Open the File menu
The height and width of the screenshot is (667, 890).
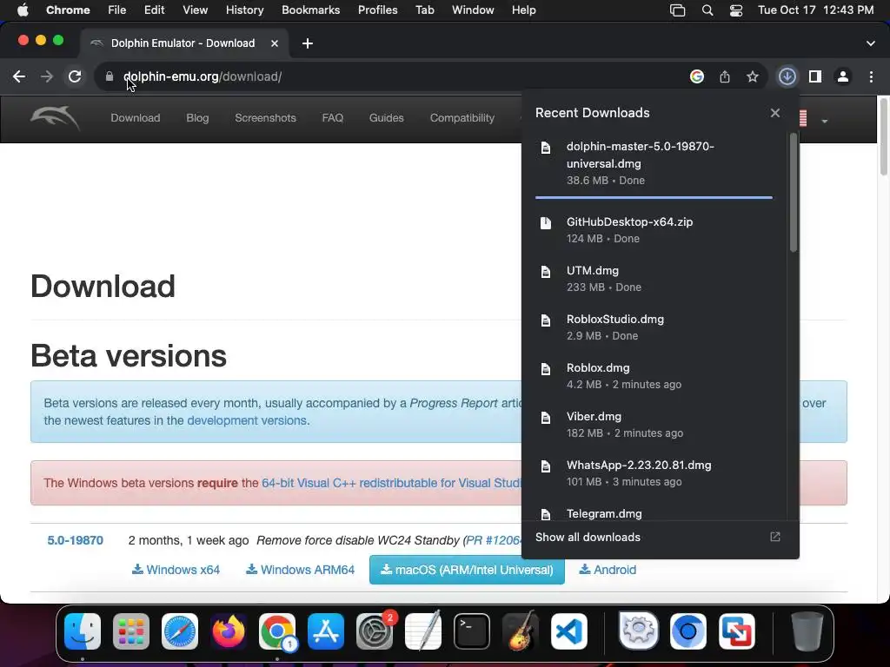117,10
